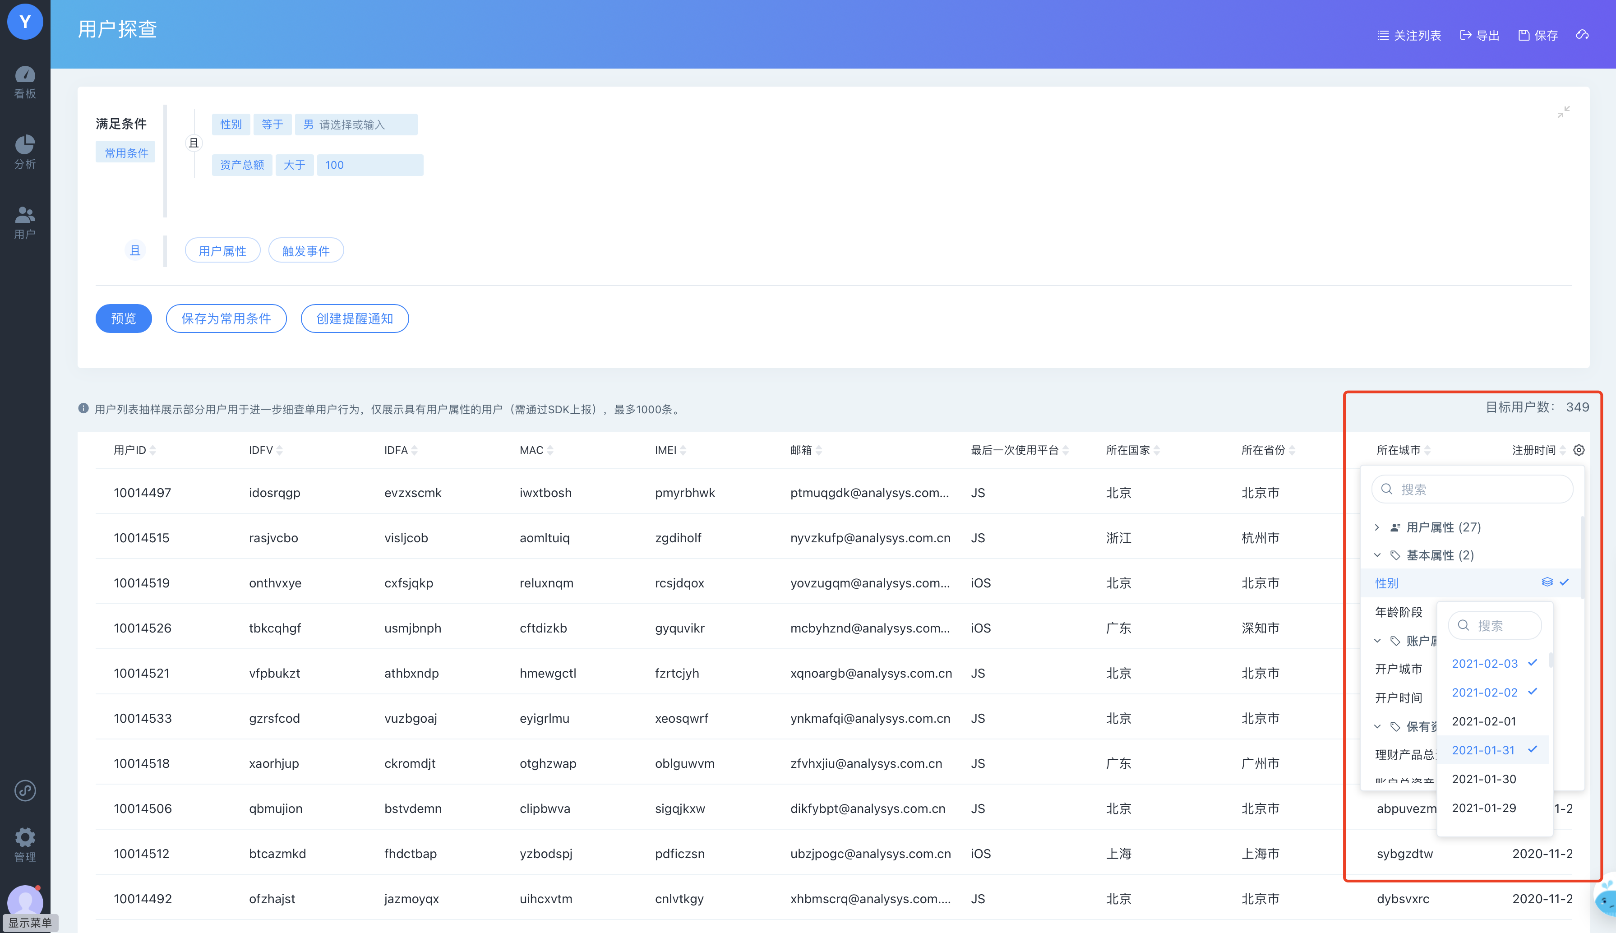
Task: Collapse the condition panel with shrink arrows icon
Action: click(1564, 111)
